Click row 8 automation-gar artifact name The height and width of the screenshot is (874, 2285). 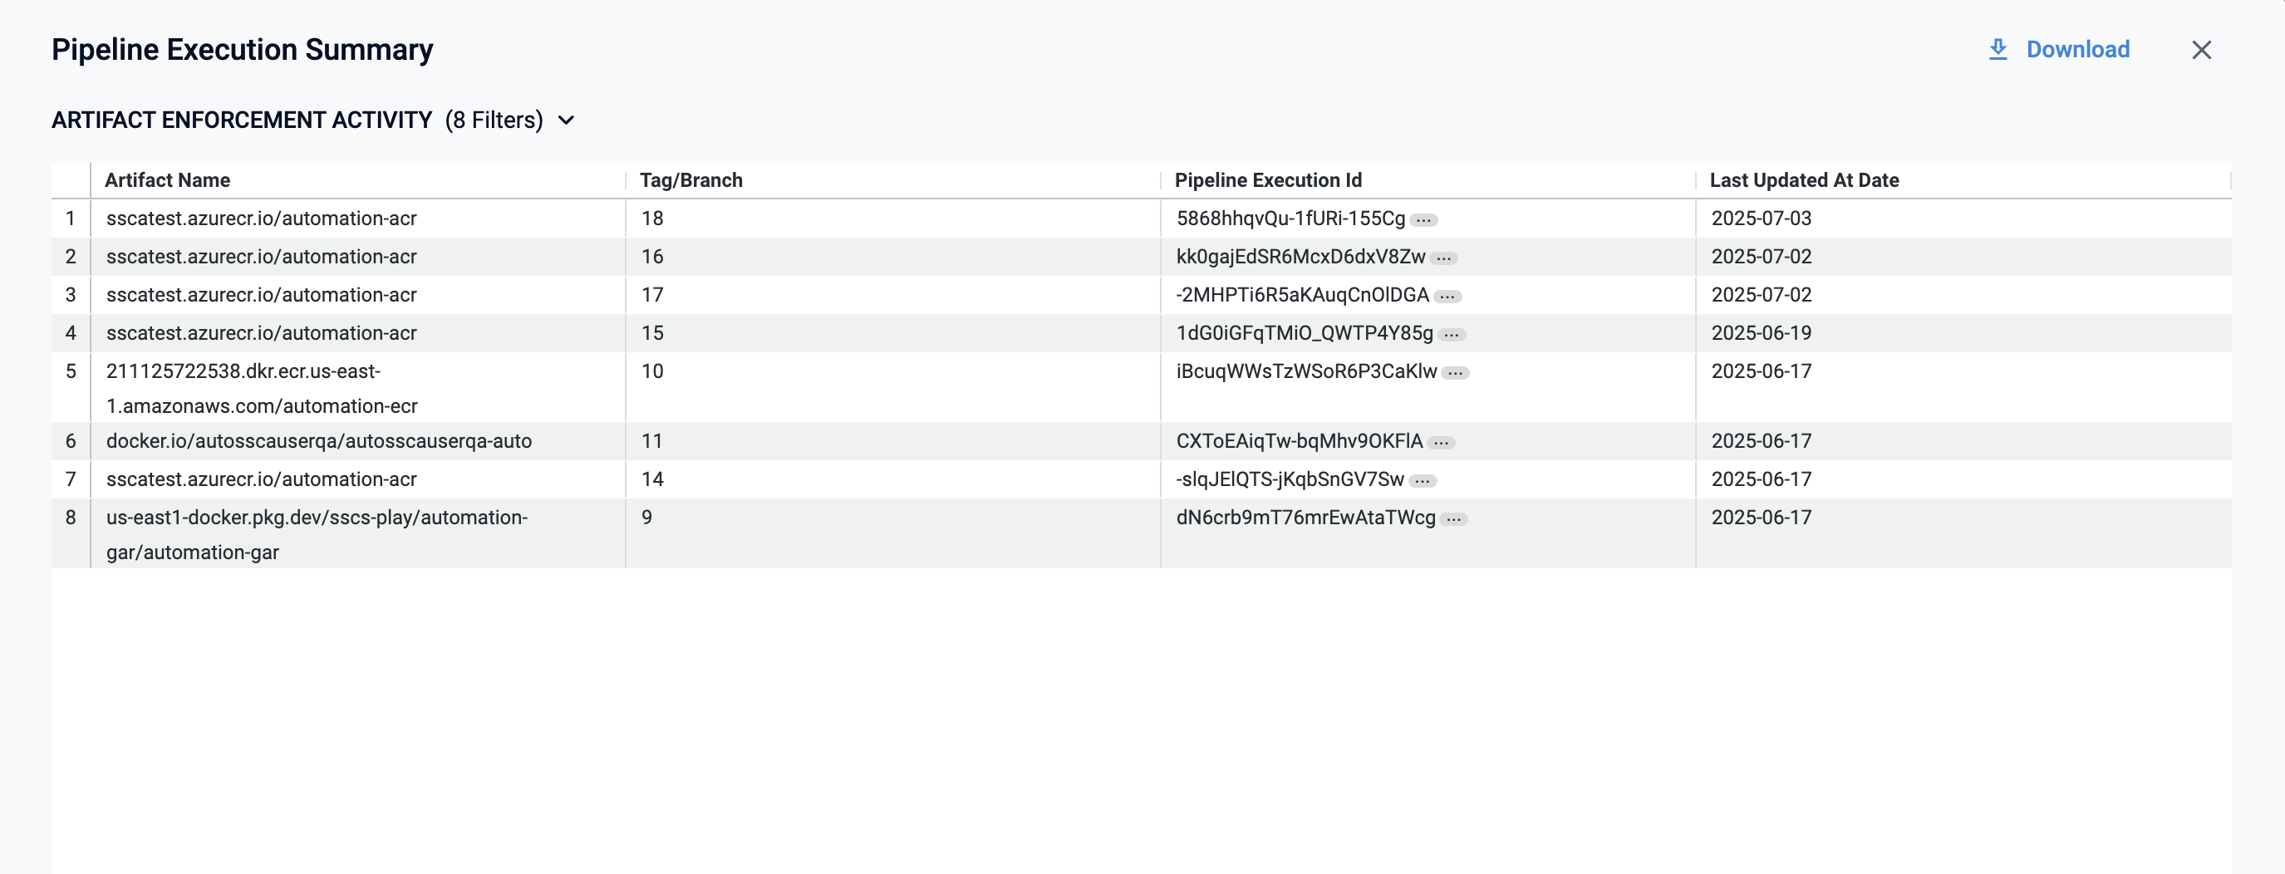[317, 534]
